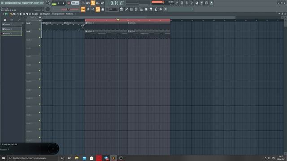Screen dimensions: 287x161
Task: Open the Piano roll shortcut icon
Action: click(126, 9)
